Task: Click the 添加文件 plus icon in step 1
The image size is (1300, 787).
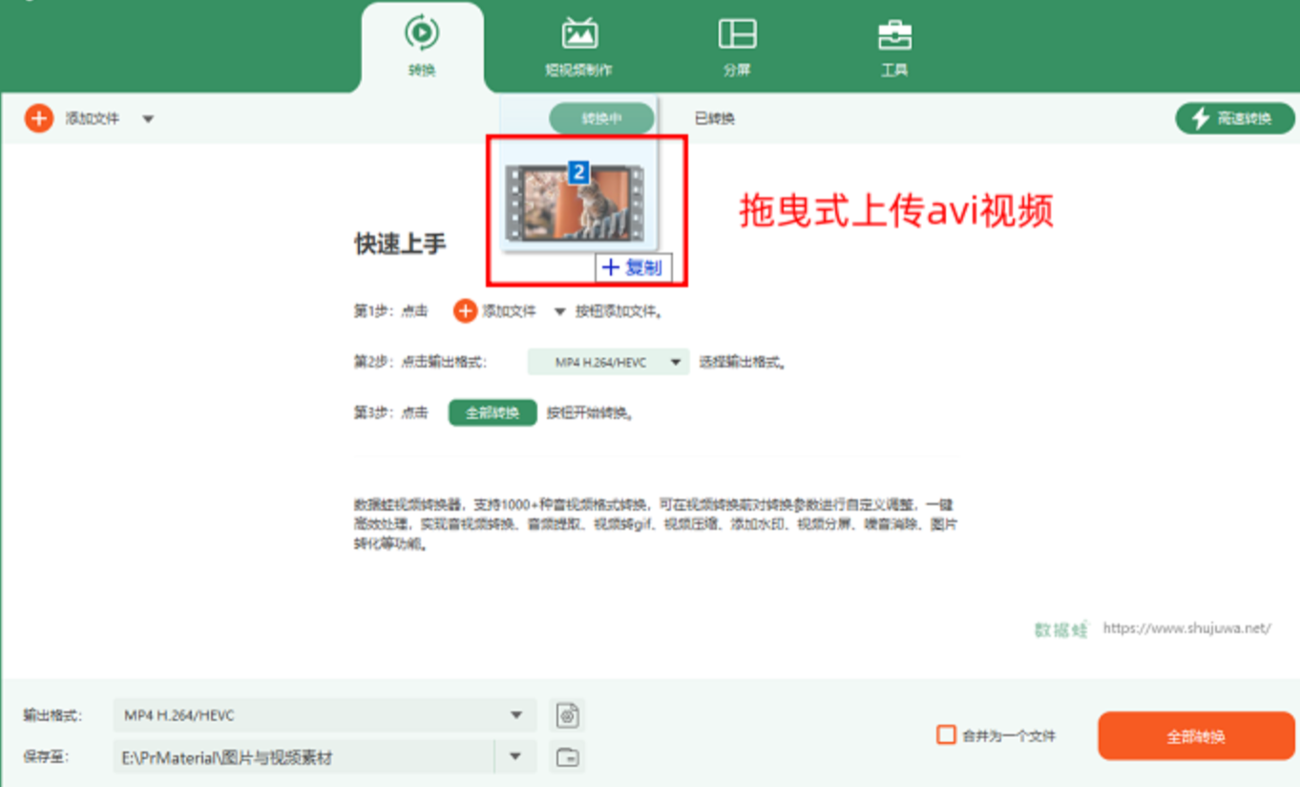Action: point(465,310)
